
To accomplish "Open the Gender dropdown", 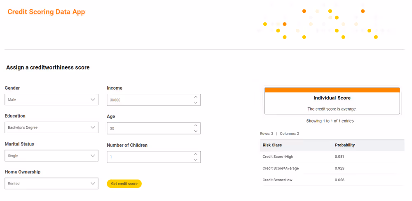I will point(51,99).
